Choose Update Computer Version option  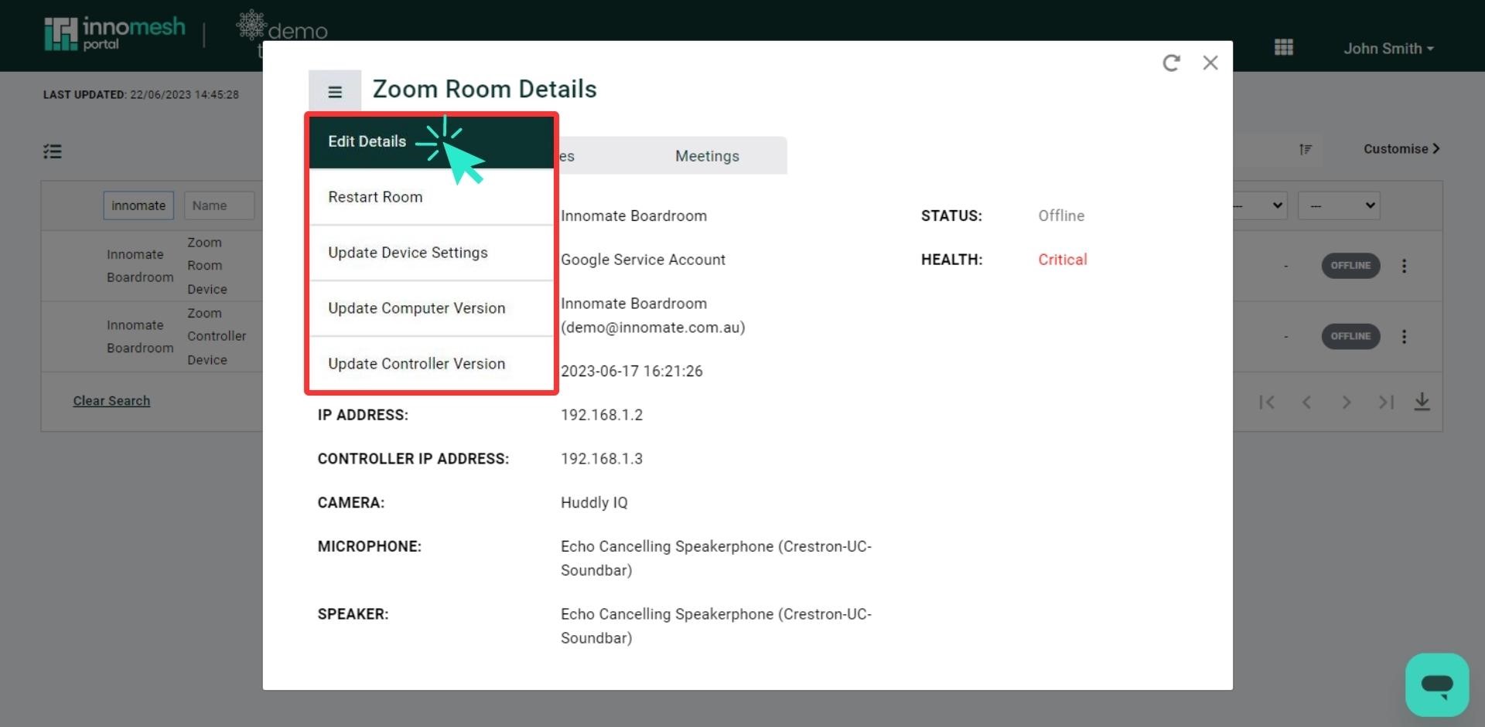coord(432,308)
